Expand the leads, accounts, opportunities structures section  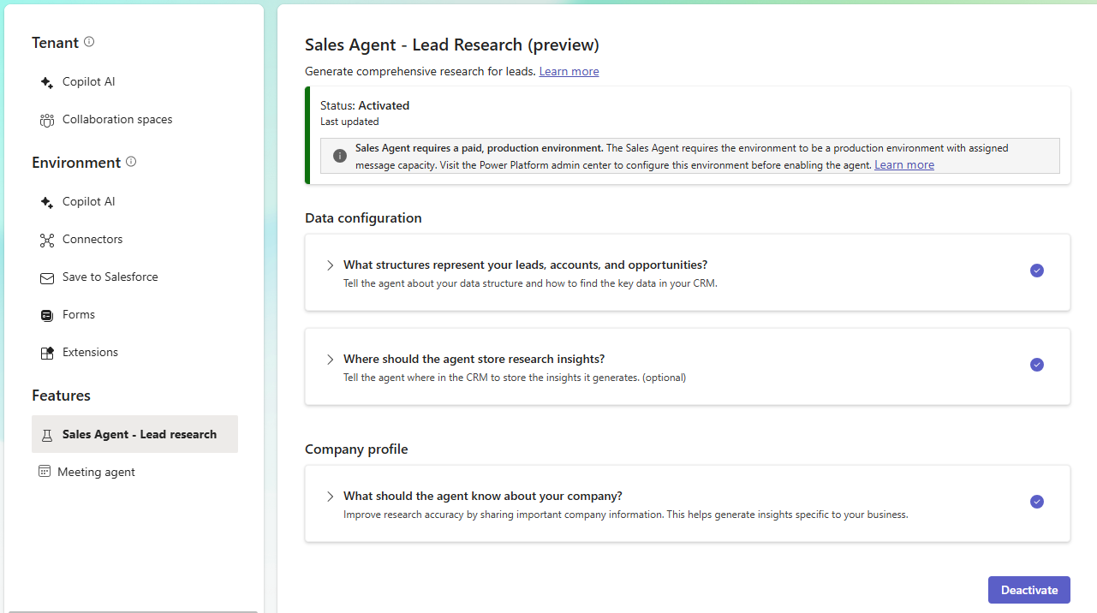click(331, 265)
